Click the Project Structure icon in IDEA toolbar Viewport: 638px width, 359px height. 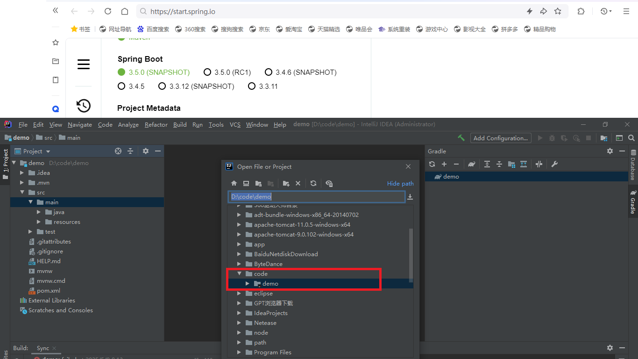click(604, 138)
